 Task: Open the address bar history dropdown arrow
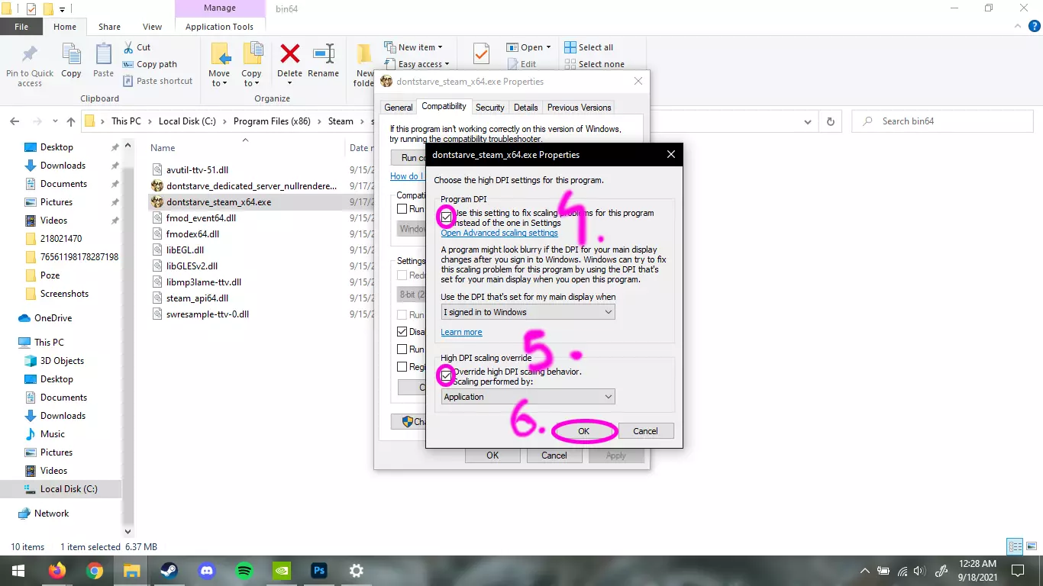point(809,121)
